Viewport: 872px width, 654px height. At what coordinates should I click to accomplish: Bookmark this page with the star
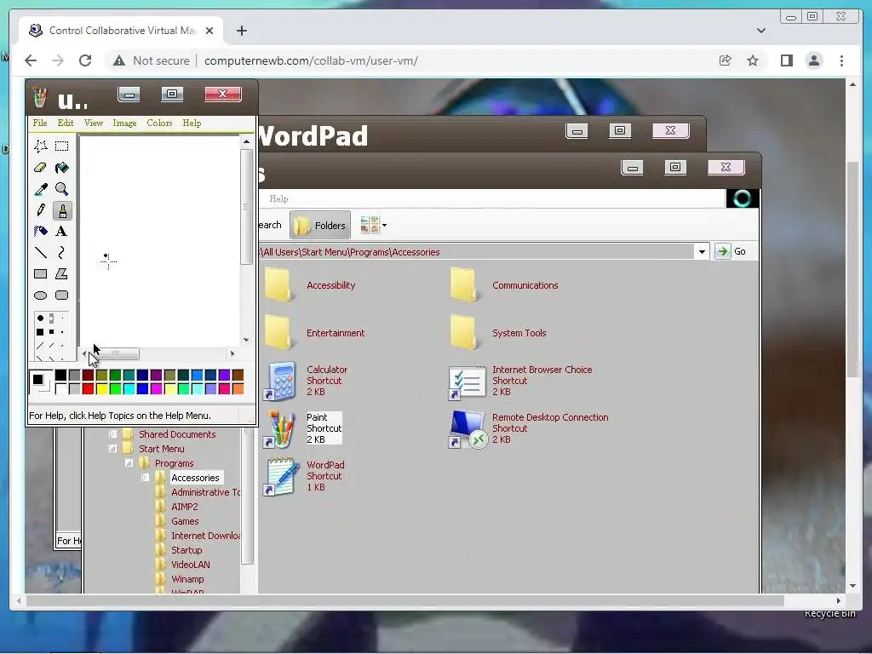point(753,60)
